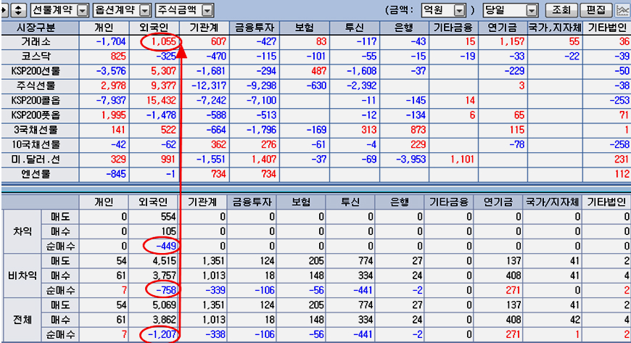Click the circled -1,207 순매수 total value
The height and width of the screenshot is (343, 631).
[158, 334]
